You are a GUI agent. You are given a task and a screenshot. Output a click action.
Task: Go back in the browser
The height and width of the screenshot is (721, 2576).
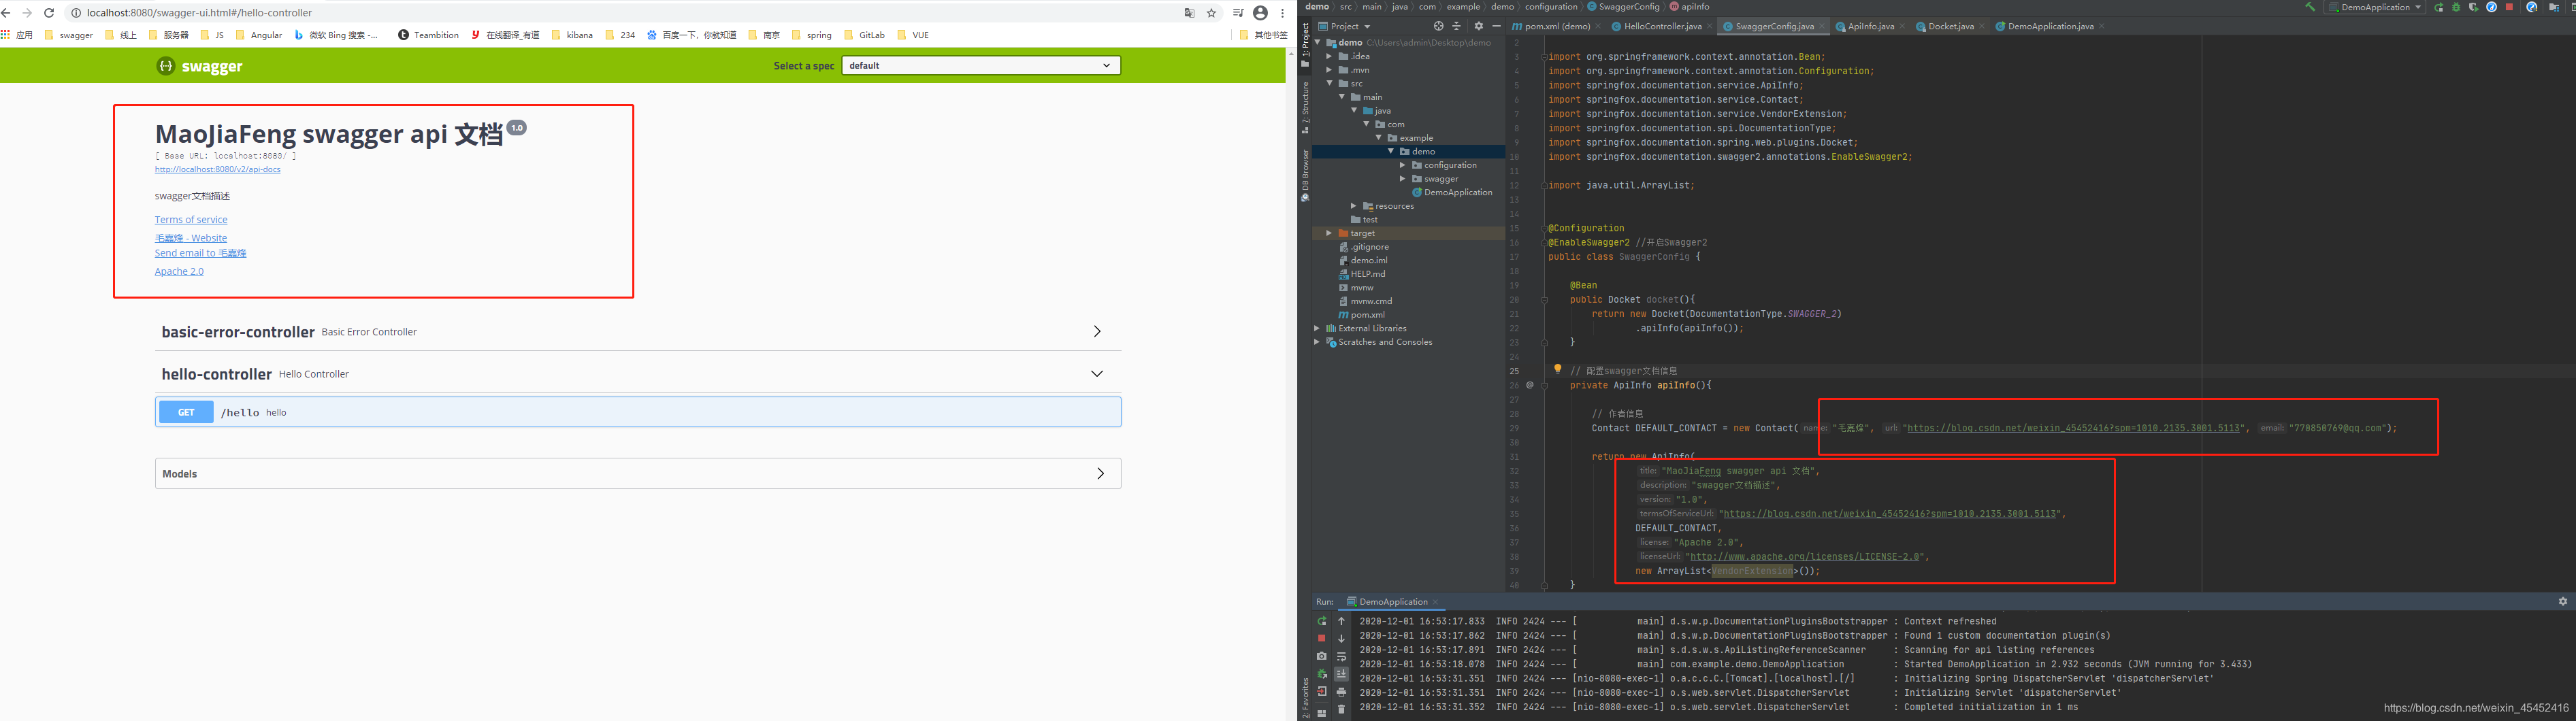click(6, 13)
